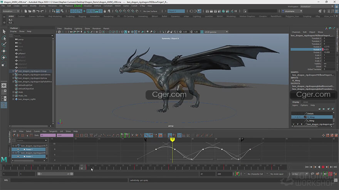The image size is (339, 190).
Task: Open Channels menu in Channel Box
Action: click(x=296, y=32)
